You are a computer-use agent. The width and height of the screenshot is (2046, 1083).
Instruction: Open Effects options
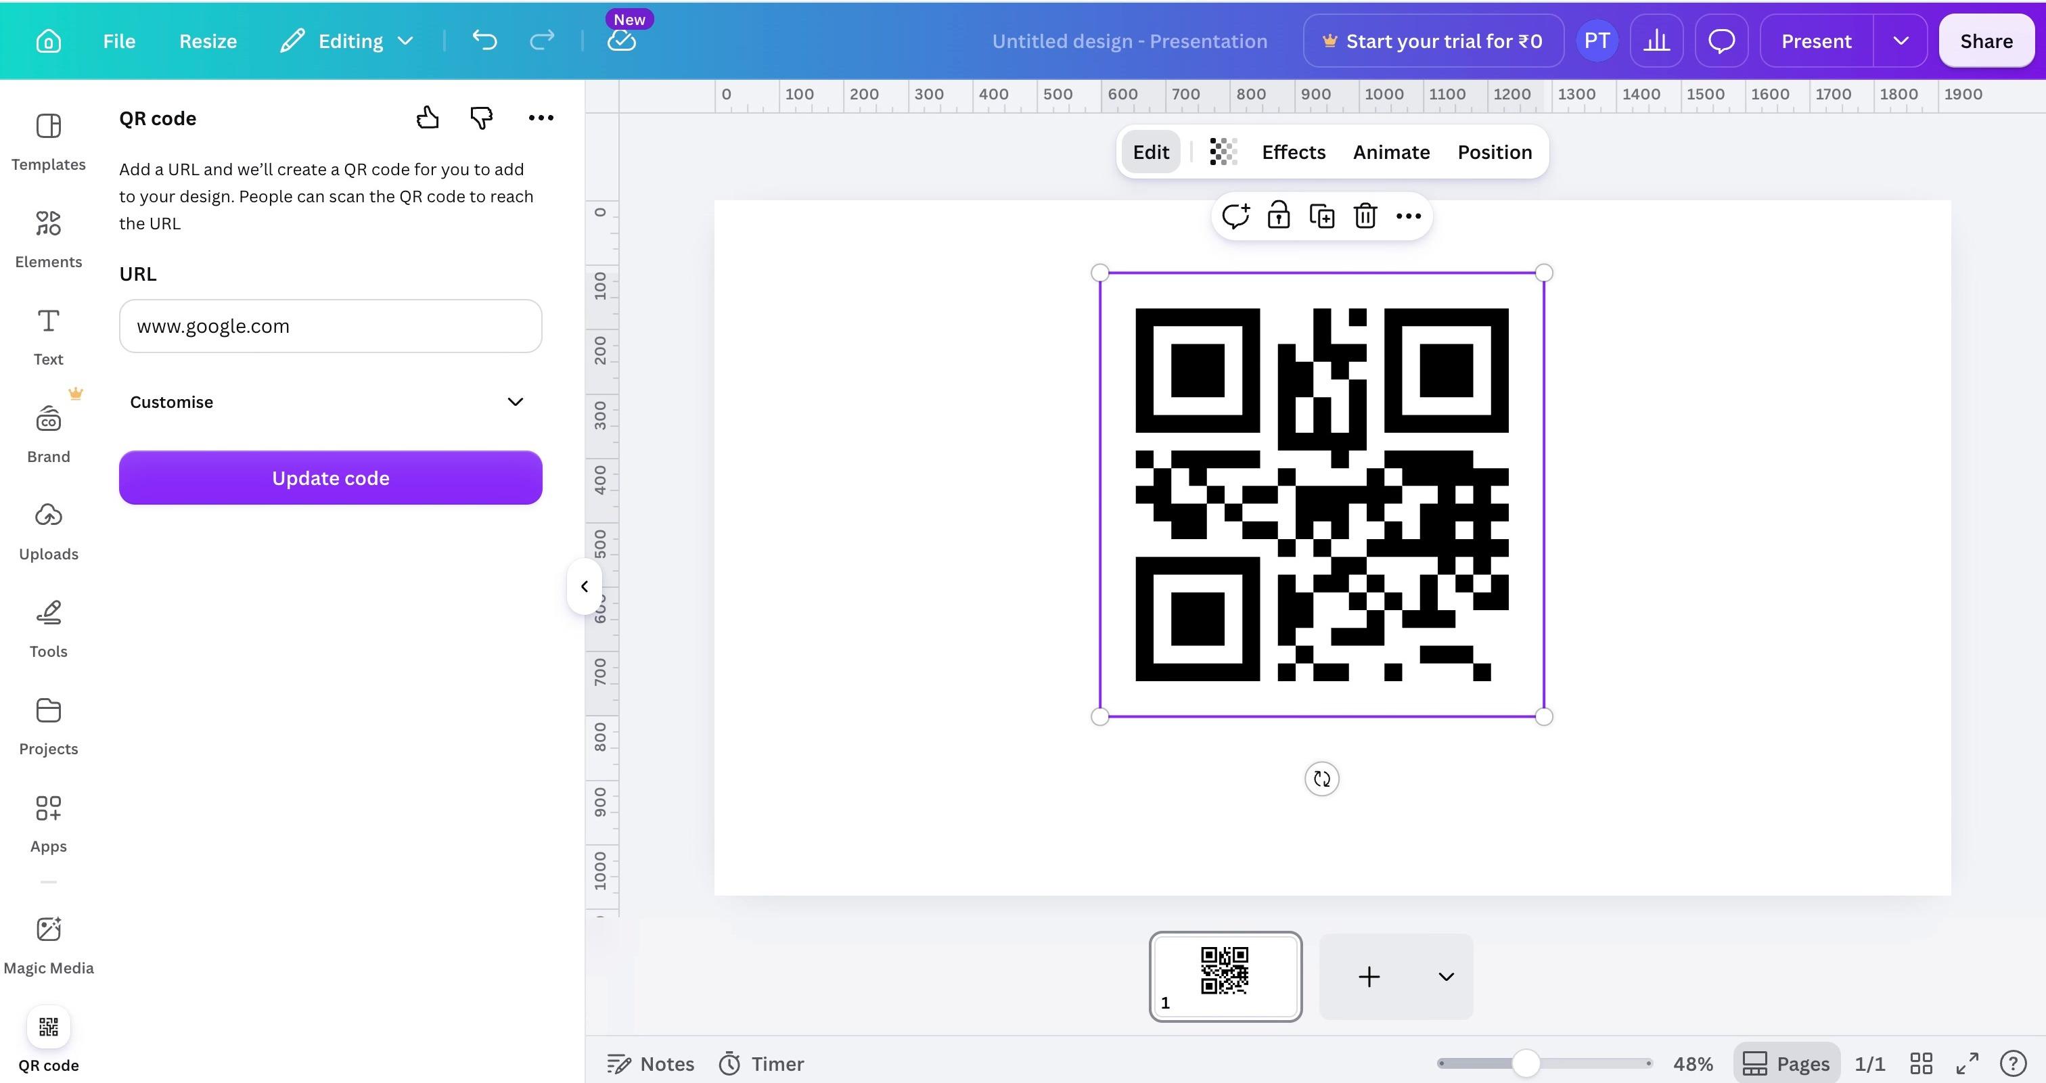click(x=1293, y=152)
